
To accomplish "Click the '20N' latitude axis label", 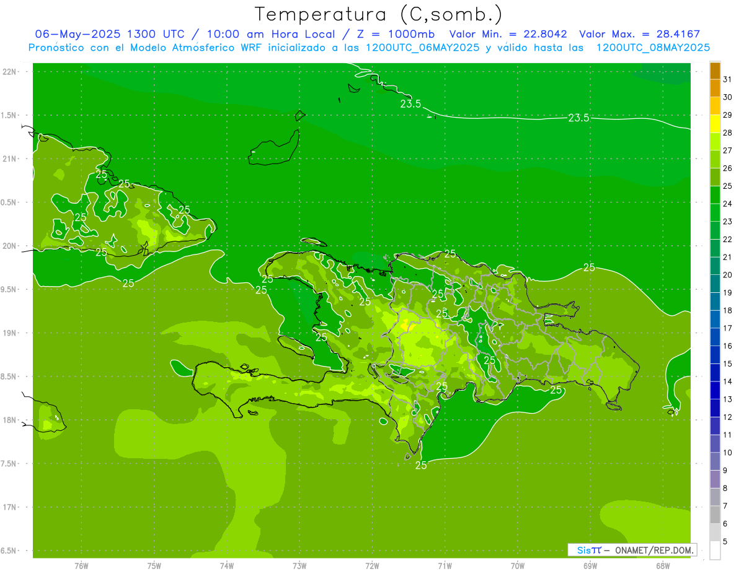I will [x=9, y=246].
